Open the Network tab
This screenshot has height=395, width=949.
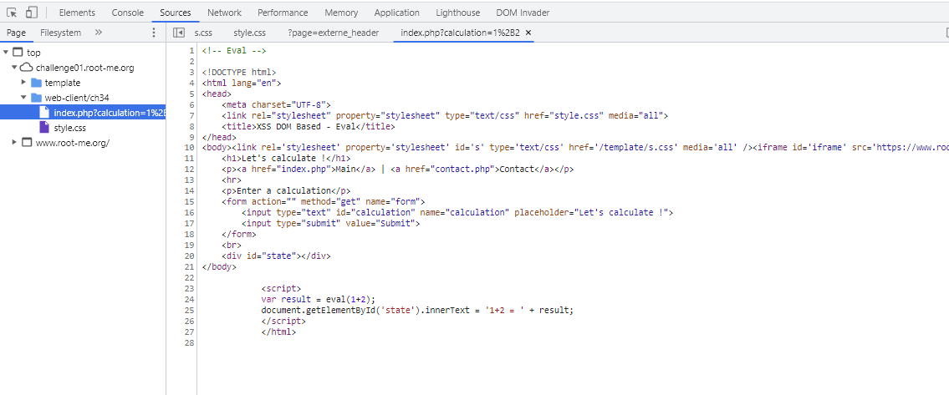(x=224, y=13)
